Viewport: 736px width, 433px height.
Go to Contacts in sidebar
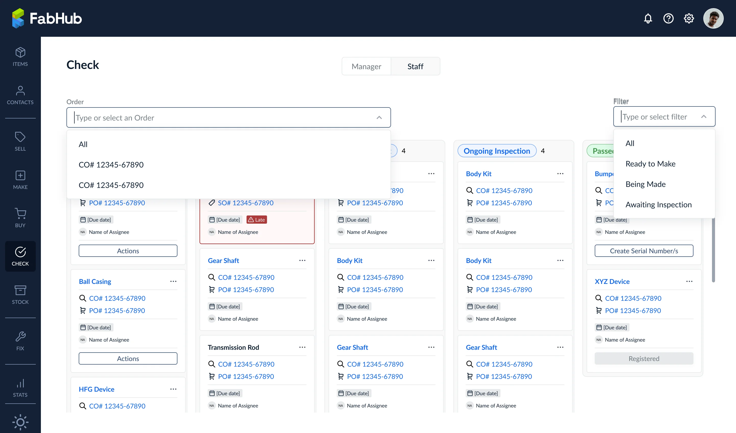[20, 95]
